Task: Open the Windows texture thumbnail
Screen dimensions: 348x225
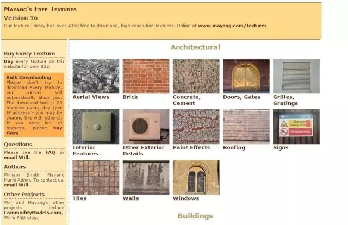Action: [x=196, y=178]
